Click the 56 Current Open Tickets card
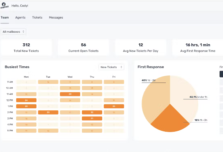Screen dimensions: 223x152 tap(84, 47)
